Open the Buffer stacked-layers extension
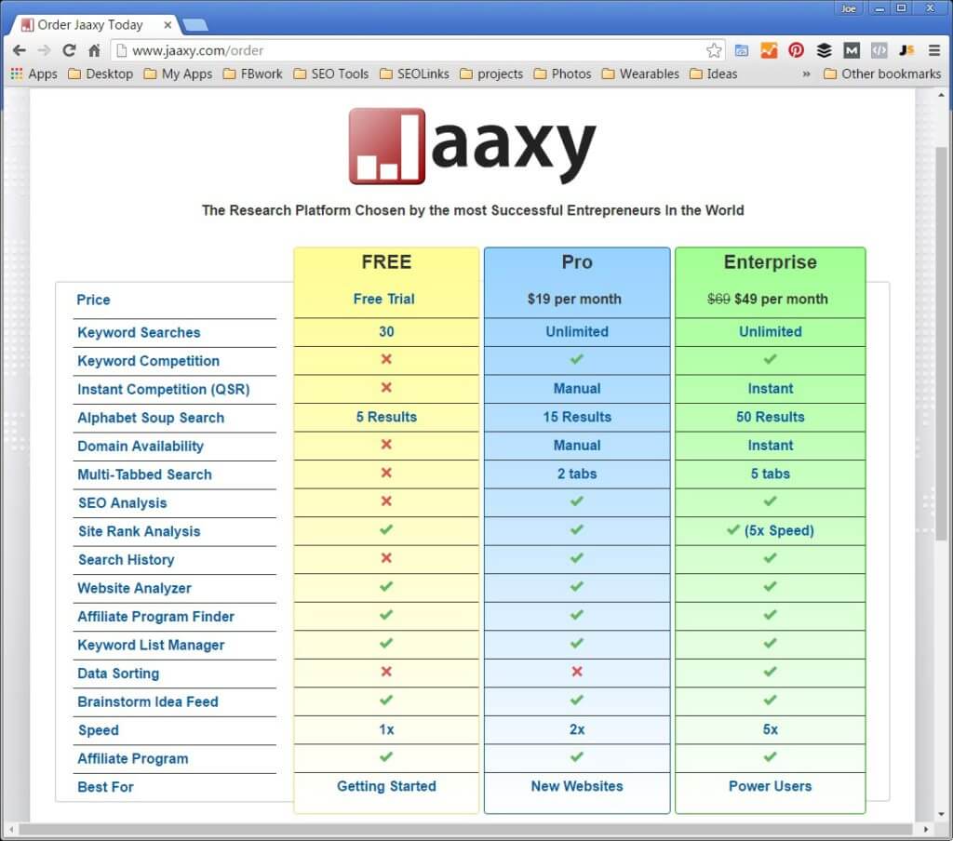 [x=824, y=50]
